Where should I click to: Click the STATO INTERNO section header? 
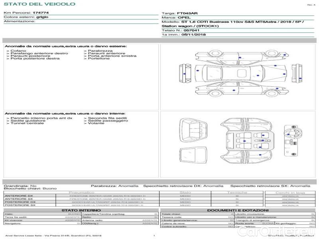81,210
